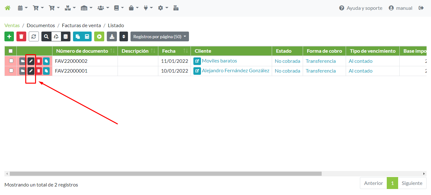Viewport: 431px width, 195px height.
Task: Edit invoice FAV22000002 with pencil icon
Action: [31, 61]
